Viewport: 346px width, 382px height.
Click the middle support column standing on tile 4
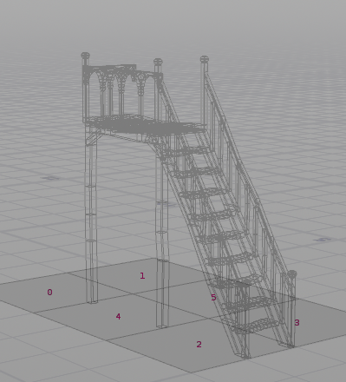162,240
